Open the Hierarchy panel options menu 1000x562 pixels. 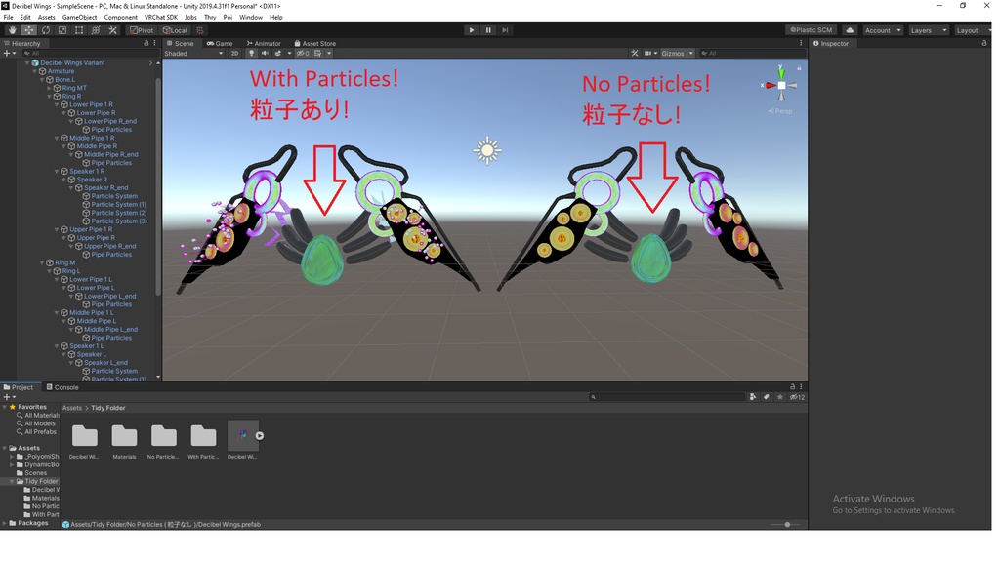[154, 43]
